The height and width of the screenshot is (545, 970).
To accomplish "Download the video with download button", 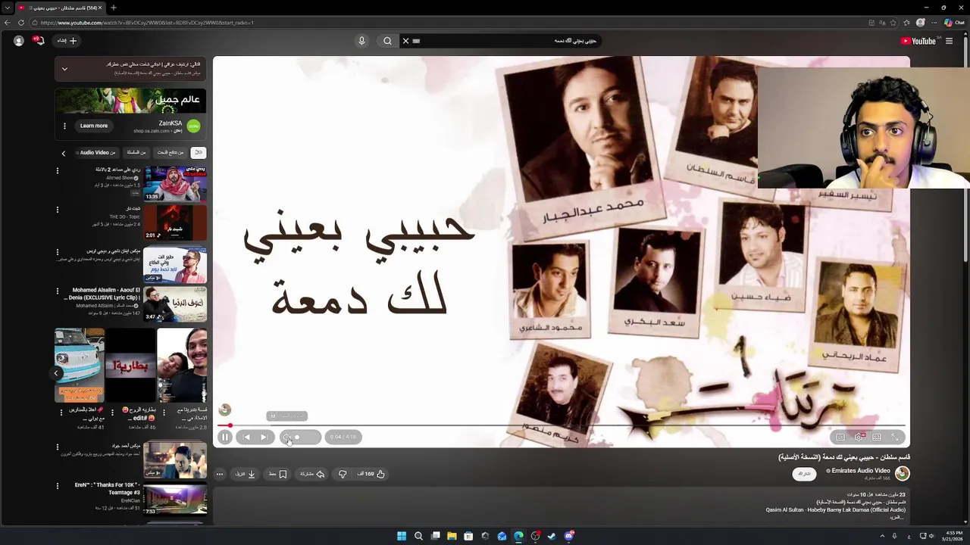I will (246, 474).
